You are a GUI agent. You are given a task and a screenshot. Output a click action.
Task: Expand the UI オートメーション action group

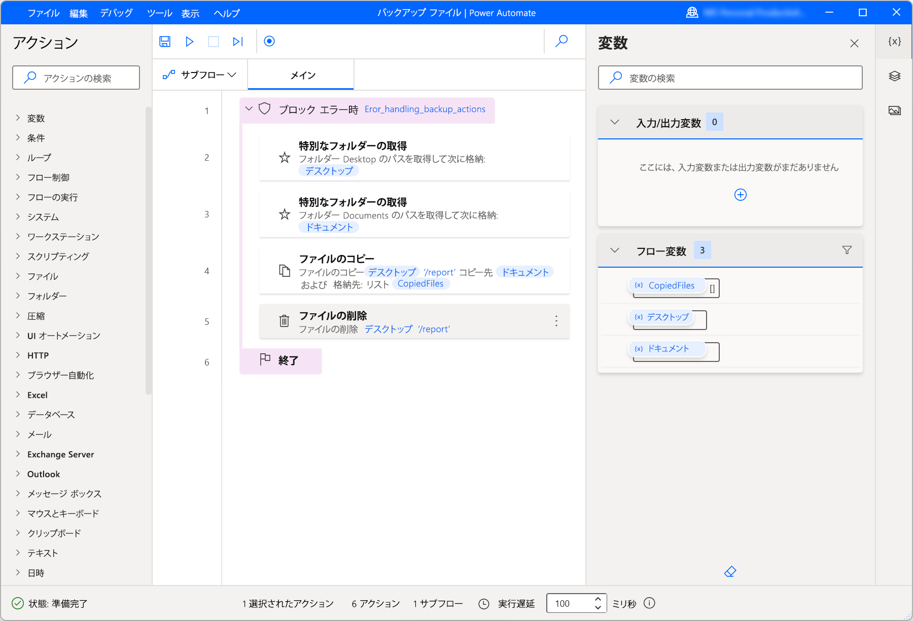point(18,336)
